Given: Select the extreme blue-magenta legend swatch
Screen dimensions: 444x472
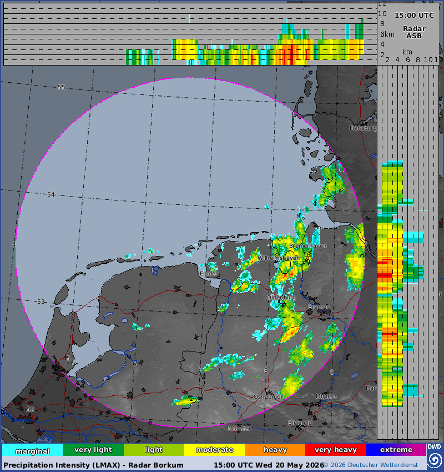Looking at the screenshot, I should 396,450.
